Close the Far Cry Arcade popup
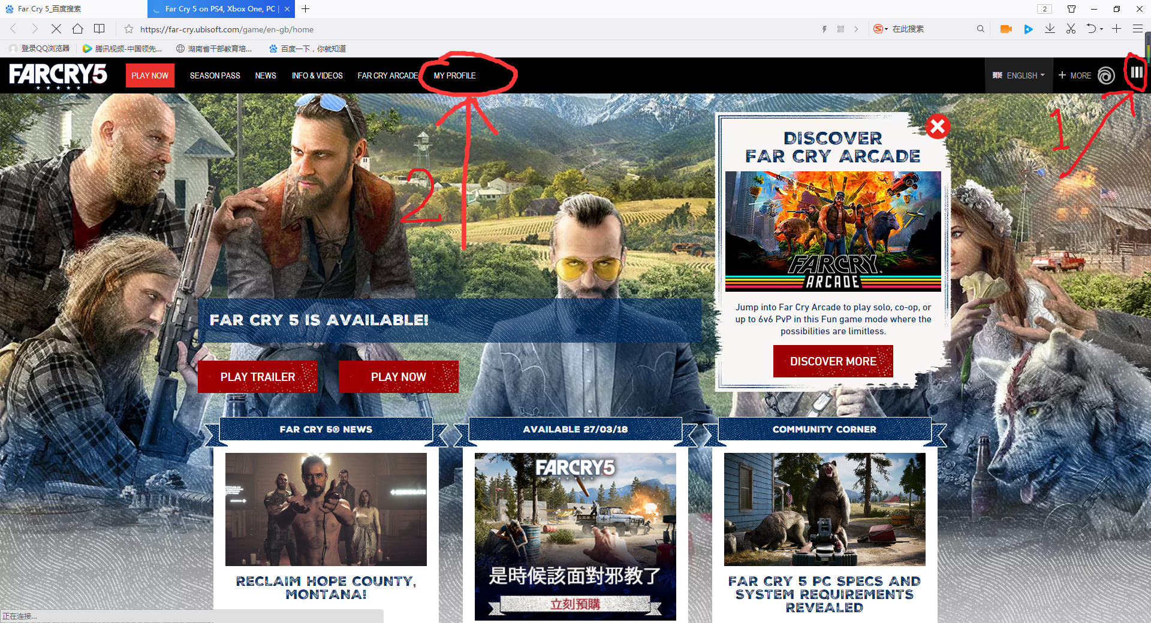Image resolution: width=1151 pixels, height=623 pixels. [x=938, y=126]
